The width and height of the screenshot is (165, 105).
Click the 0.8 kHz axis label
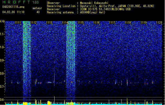tap(2, 73)
